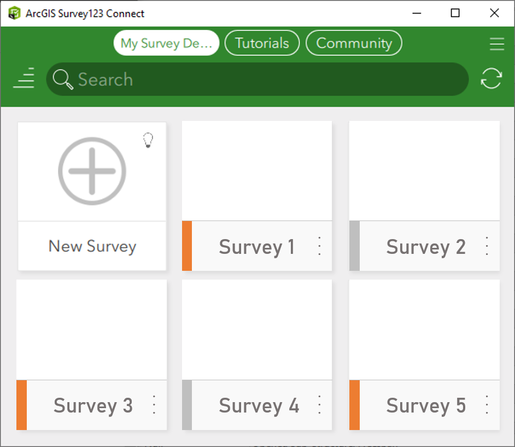Click the magnifying glass search icon

63,79
